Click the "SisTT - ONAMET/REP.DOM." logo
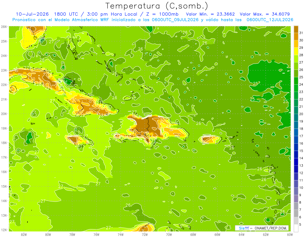The height and width of the screenshot is (238, 308). tap(262, 228)
